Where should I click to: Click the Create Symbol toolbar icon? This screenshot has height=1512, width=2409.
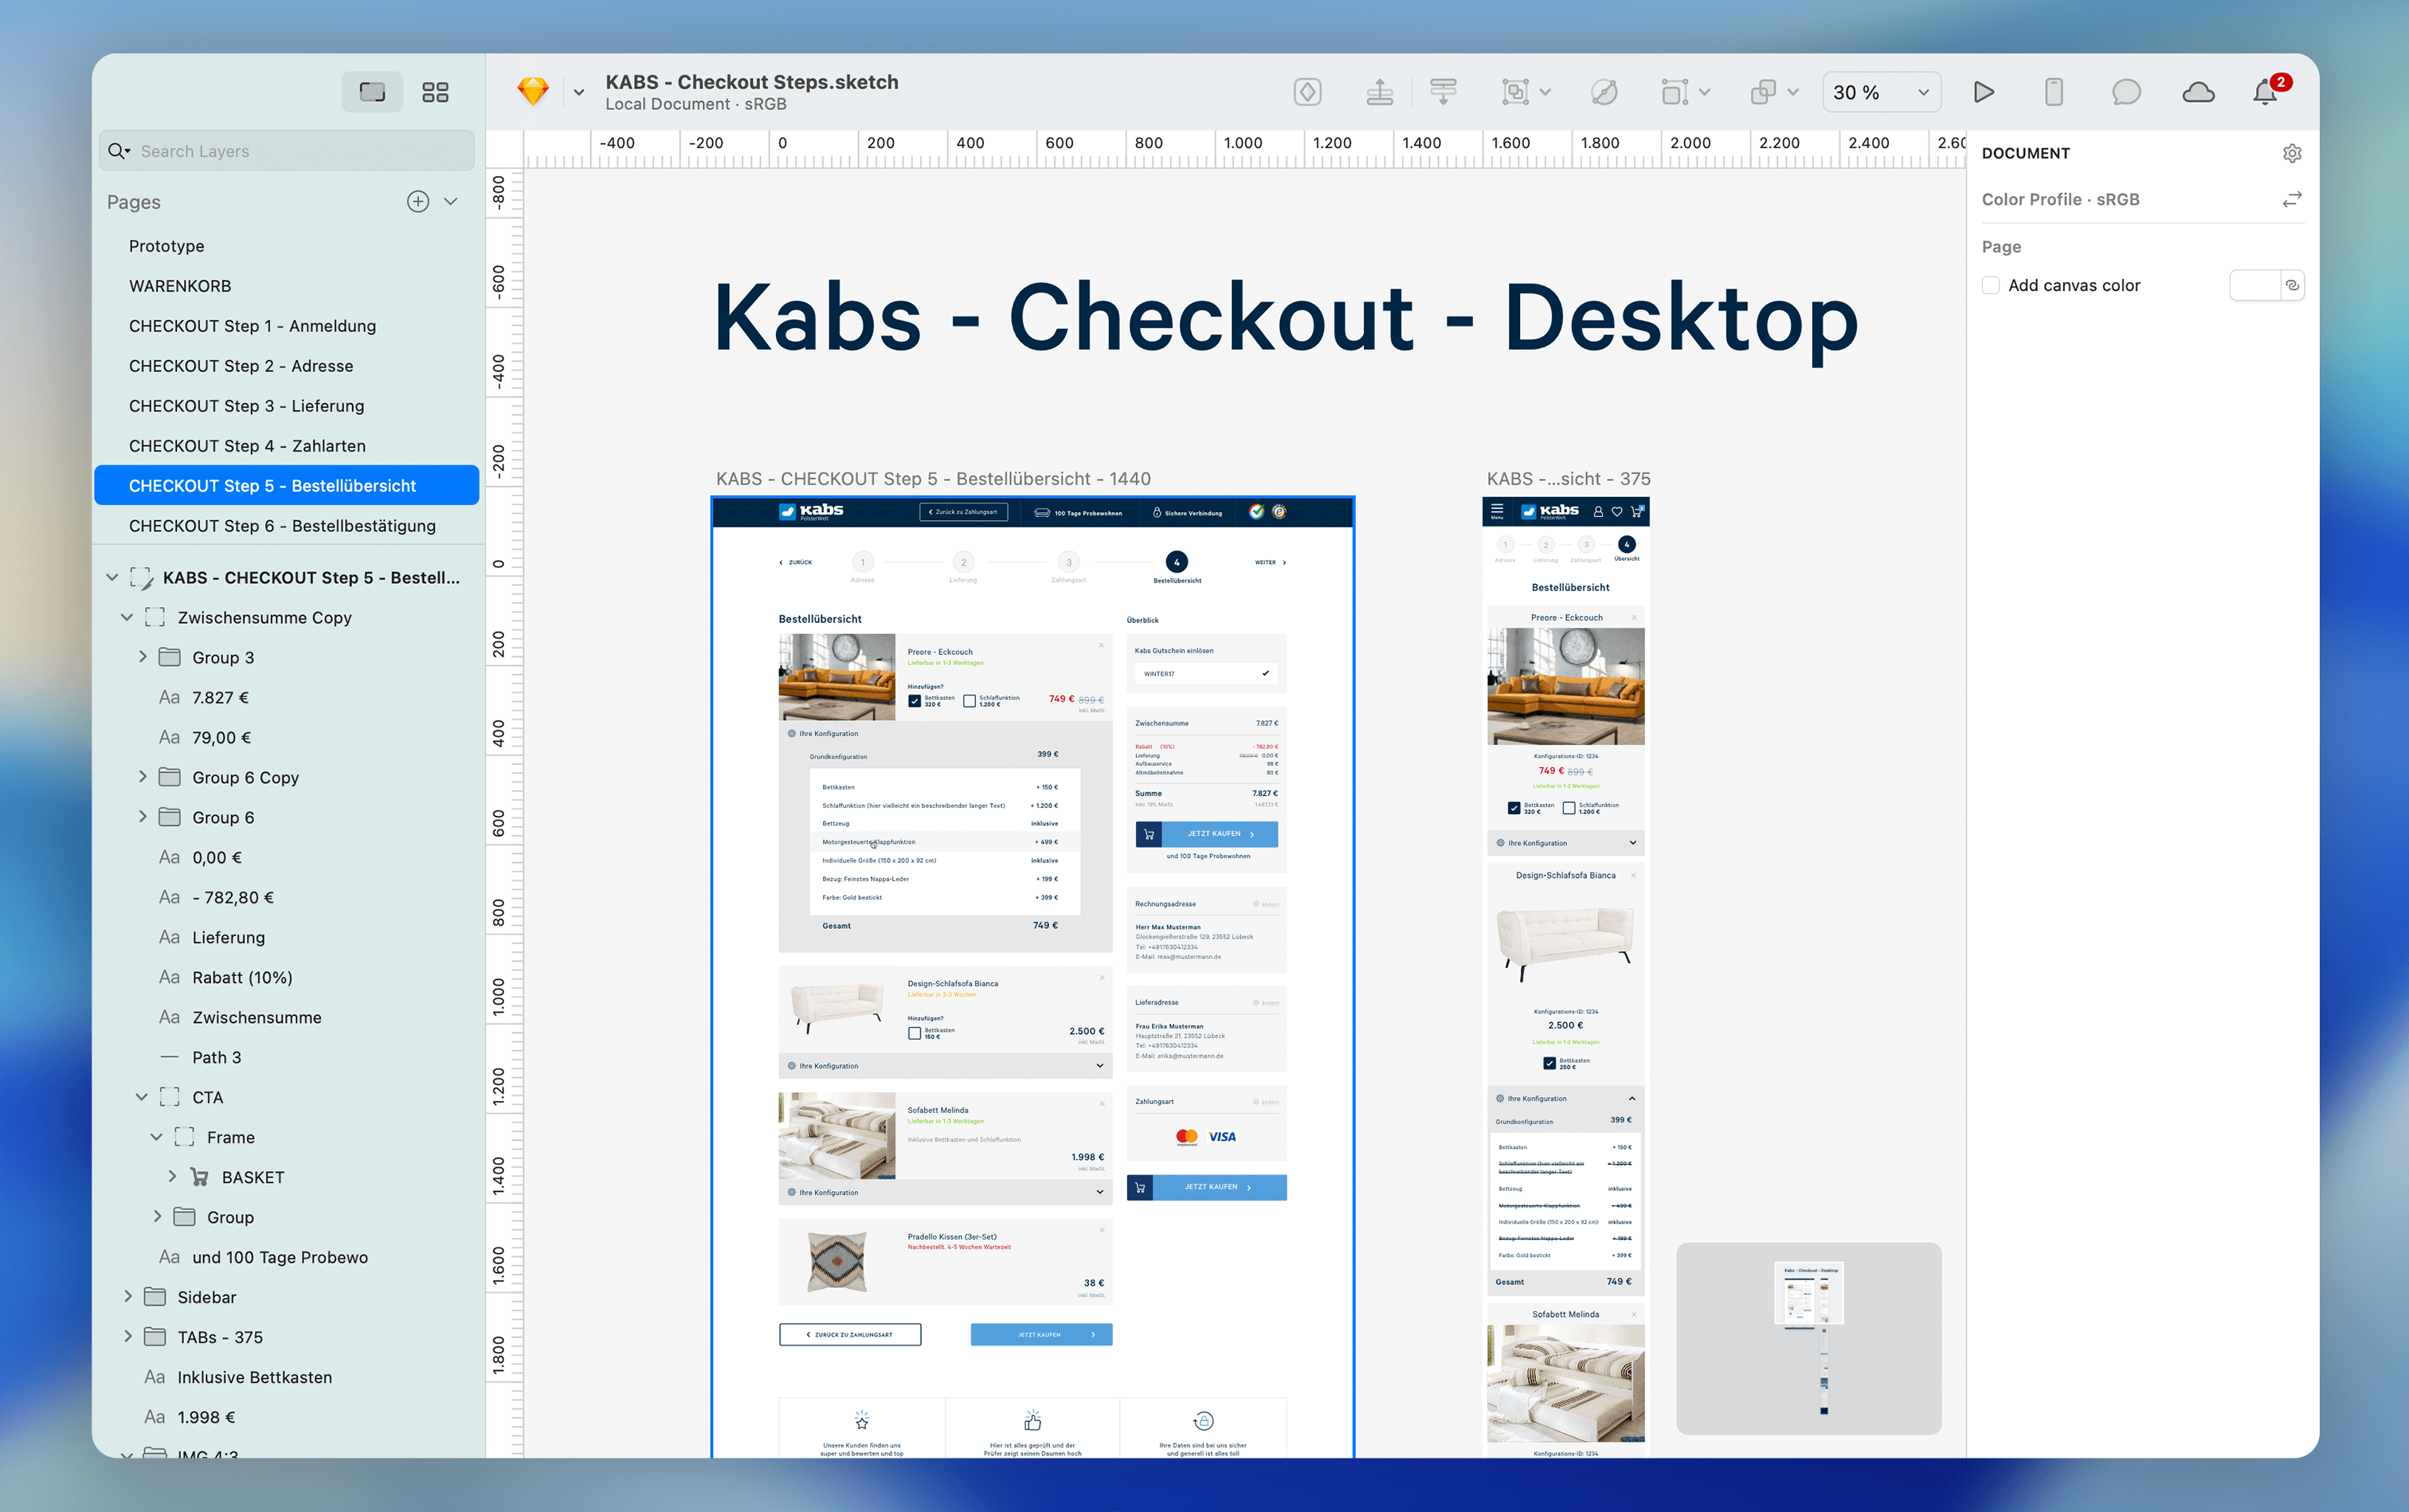(x=1307, y=92)
